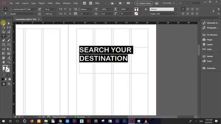Open the leading value dropdown
The width and height of the screenshot is (221, 124).
(55, 14)
